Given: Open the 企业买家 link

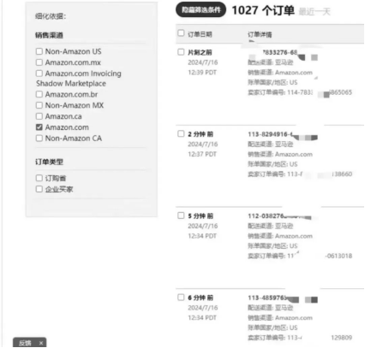Looking at the screenshot, I should click(59, 189).
